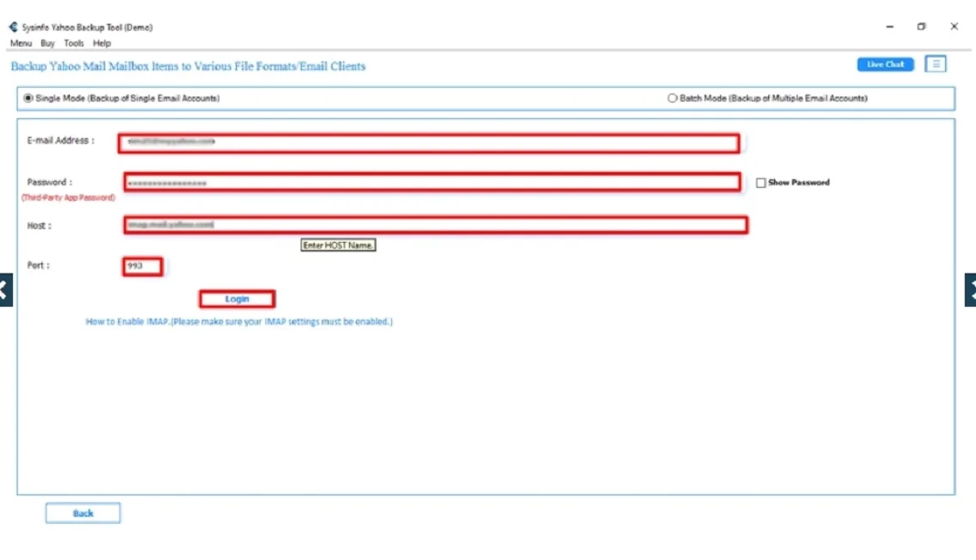Select Single Mode backup option
Viewport: 976px width, 560px height.
tap(28, 98)
